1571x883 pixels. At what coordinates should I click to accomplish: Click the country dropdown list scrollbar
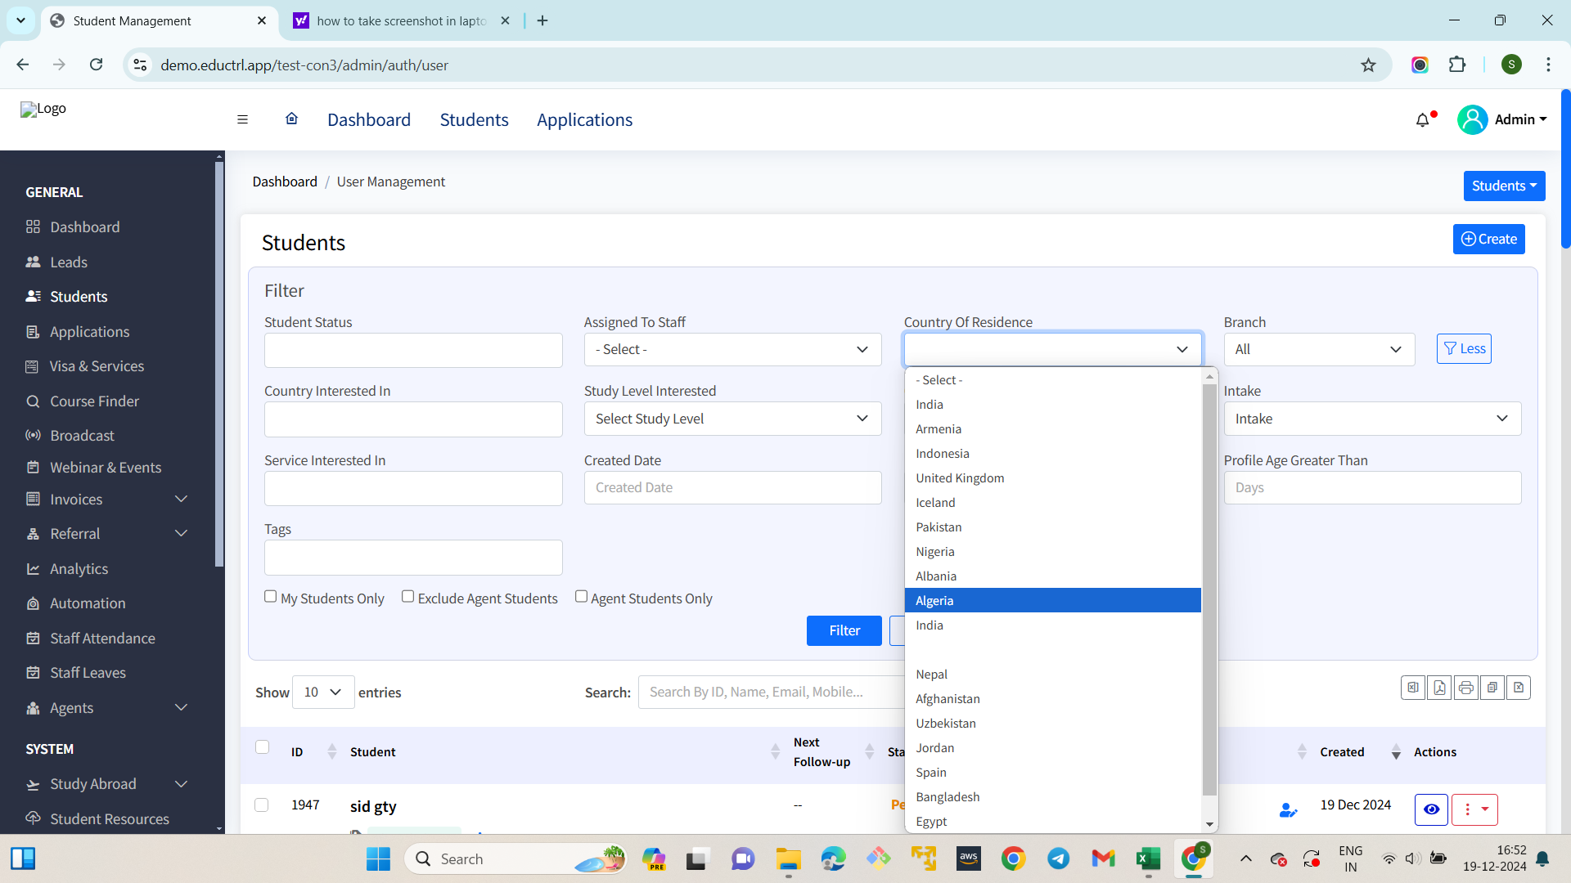(x=1209, y=589)
